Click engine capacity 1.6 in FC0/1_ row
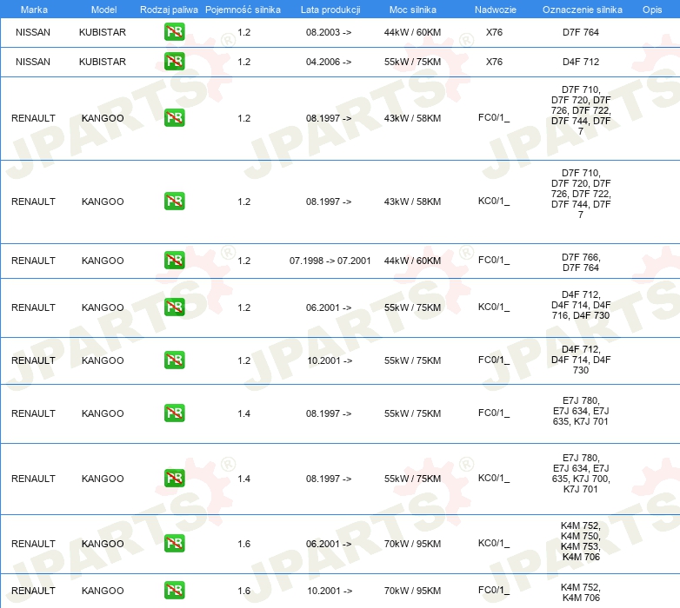Viewport: 680px width, 608px height. 243,591
